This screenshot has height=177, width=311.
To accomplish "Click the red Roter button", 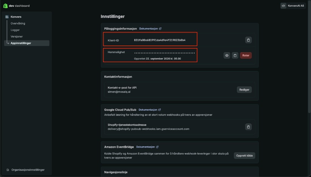I will (246, 56).
